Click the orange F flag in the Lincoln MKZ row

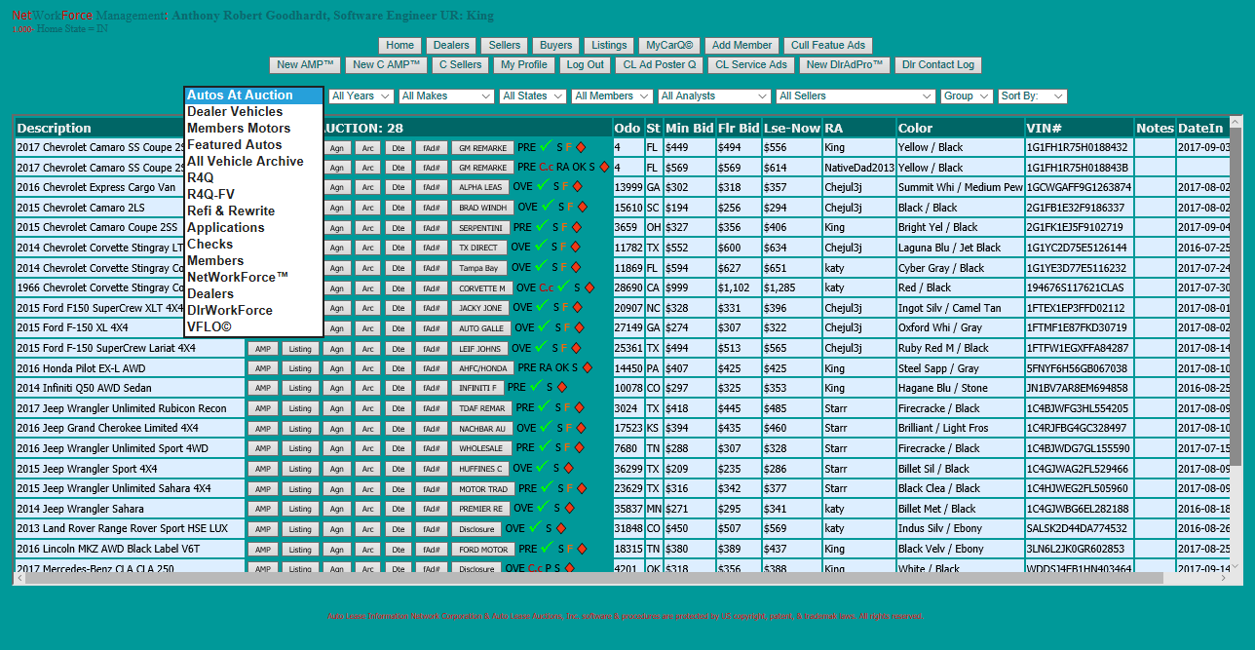tap(572, 549)
